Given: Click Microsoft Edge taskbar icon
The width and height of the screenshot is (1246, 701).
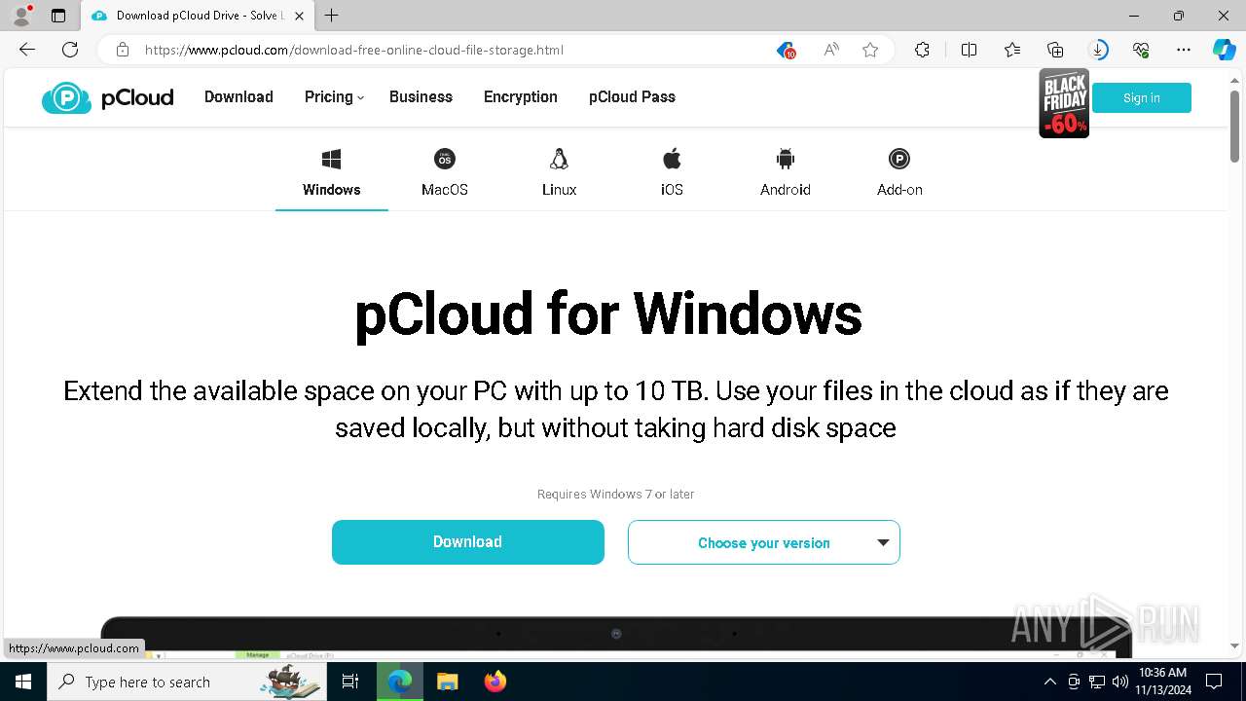Looking at the screenshot, I should tap(400, 682).
